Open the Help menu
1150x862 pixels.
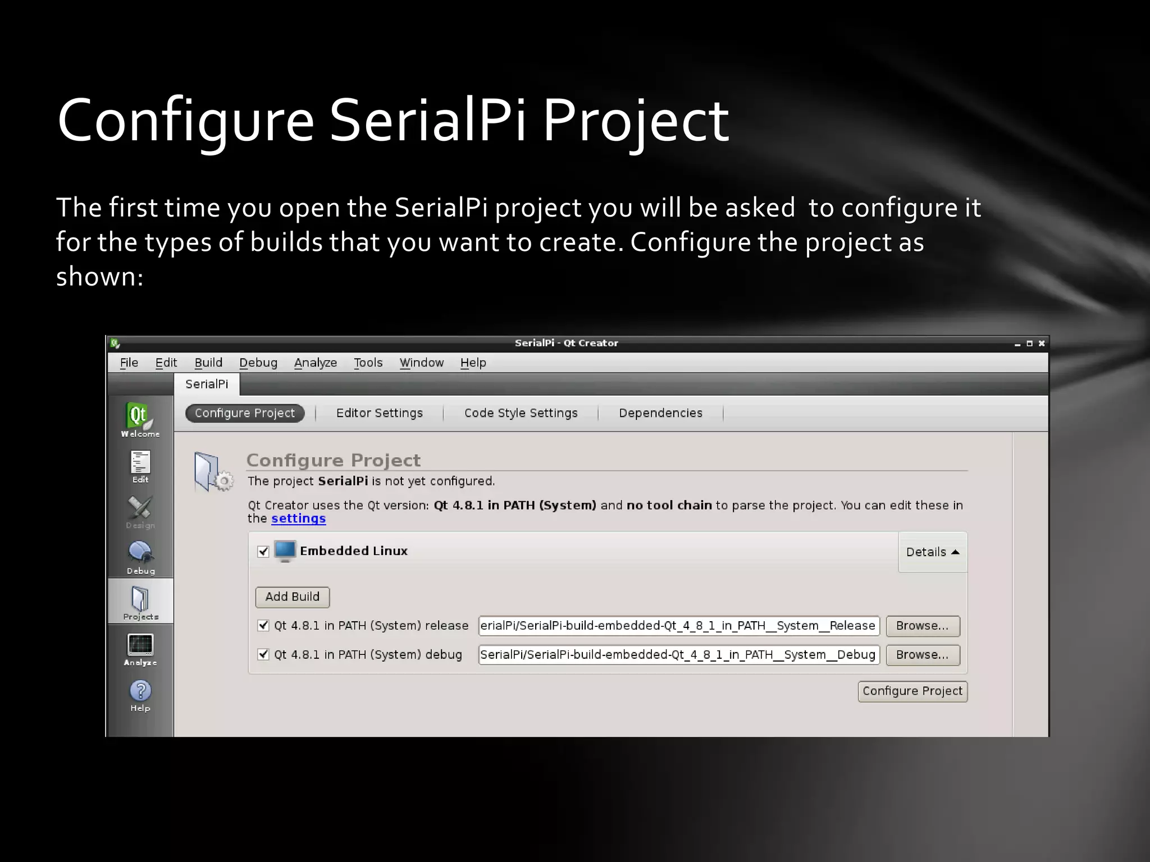click(473, 363)
